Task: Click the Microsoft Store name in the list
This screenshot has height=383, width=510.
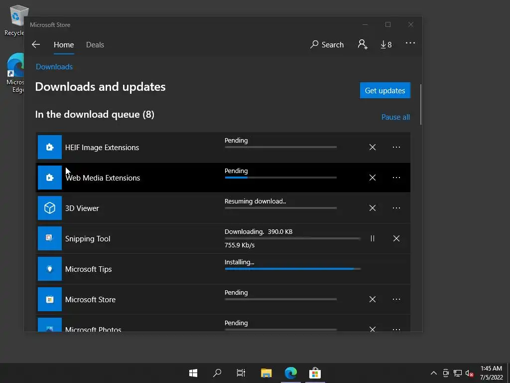Action: click(91, 300)
